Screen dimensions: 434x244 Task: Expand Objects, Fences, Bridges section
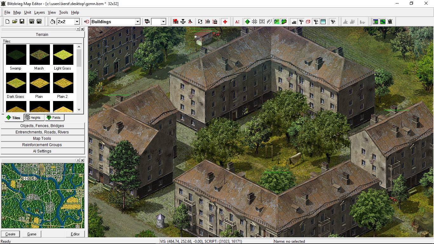click(x=43, y=126)
